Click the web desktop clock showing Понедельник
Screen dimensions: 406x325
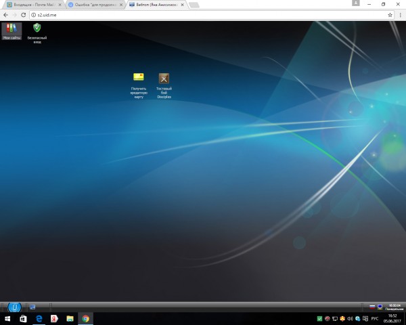(394, 307)
